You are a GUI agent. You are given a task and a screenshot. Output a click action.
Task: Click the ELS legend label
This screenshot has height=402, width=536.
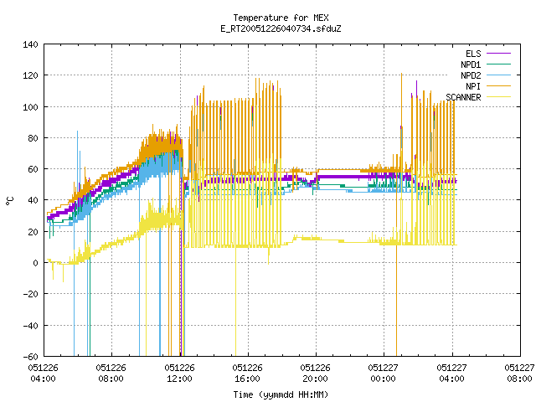(x=473, y=54)
